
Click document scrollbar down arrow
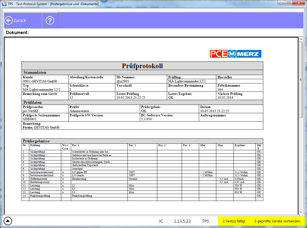point(301,212)
